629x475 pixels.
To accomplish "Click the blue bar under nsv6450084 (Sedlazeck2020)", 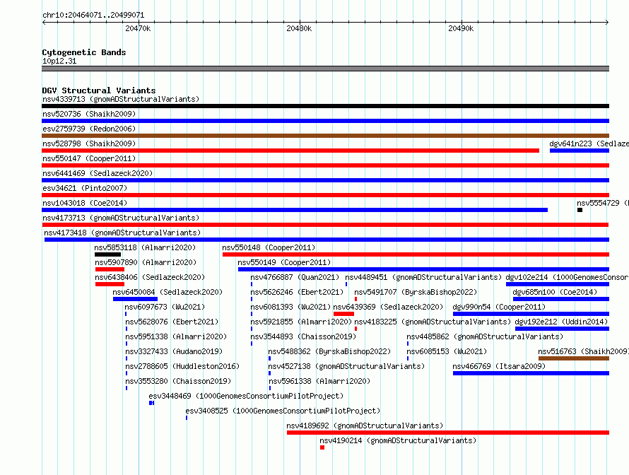I will tap(135, 299).
